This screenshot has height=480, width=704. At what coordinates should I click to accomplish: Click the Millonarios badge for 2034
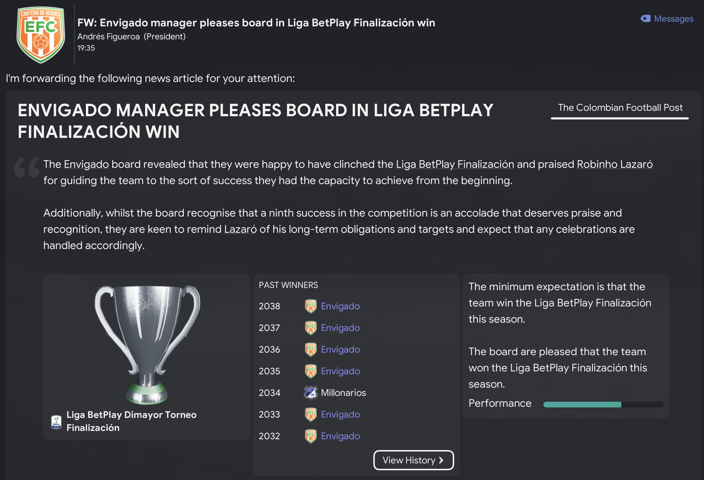[310, 393]
